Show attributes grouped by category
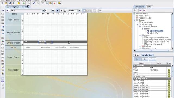 tap(137, 59)
